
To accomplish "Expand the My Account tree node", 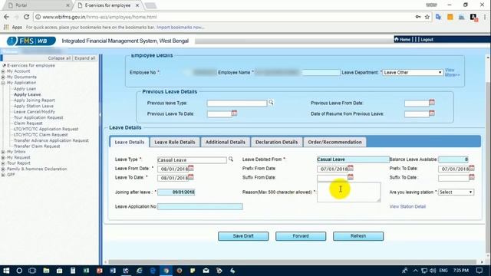I will click(x=3, y=71).
